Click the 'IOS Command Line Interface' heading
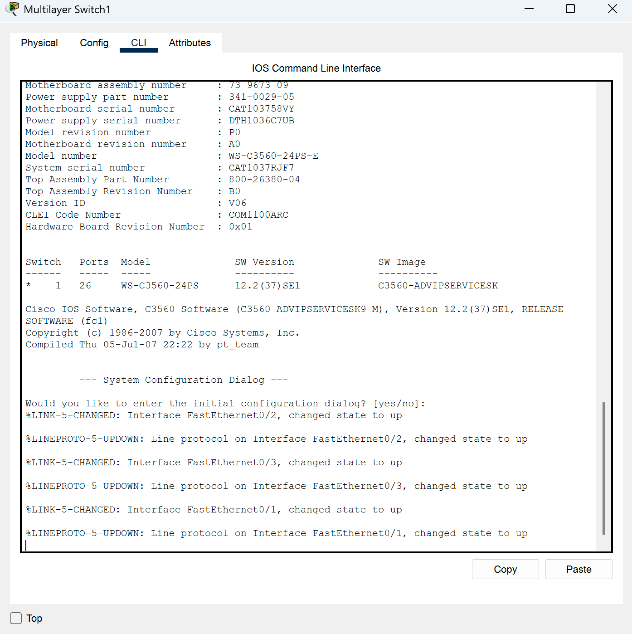Screen dimensions: 632x634 pyautogui.click(x=316, y=68)
